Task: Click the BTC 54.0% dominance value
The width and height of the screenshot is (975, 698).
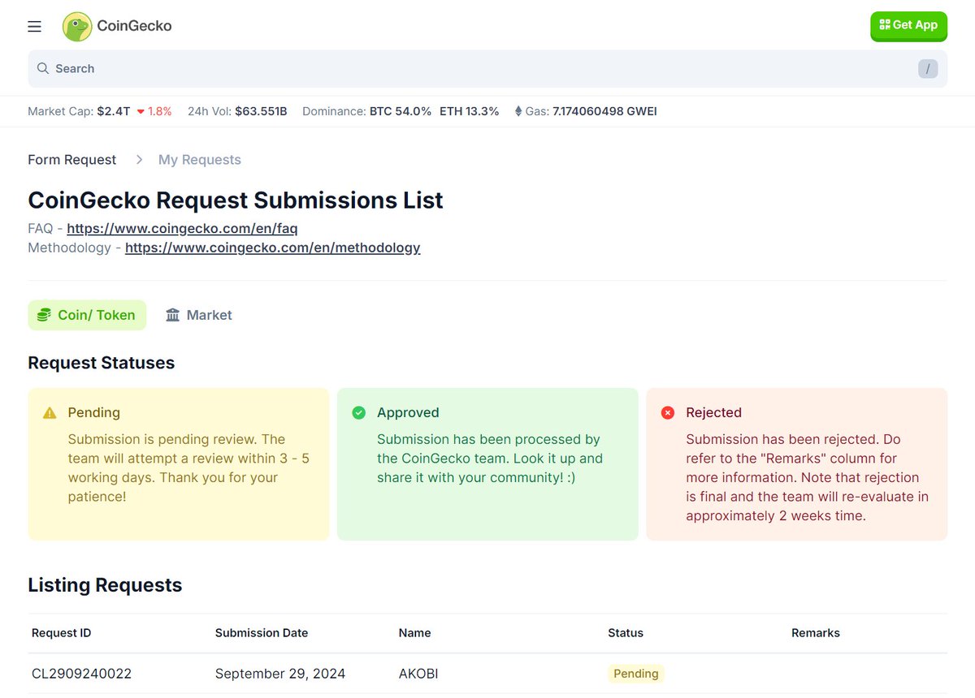Action: (401, 111)
